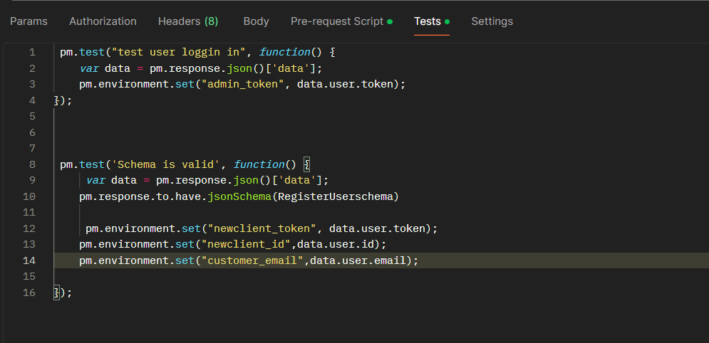Click the 'Schema is valid' test name
This screenshot has height=343, width=709.
[x=168, y=164]
